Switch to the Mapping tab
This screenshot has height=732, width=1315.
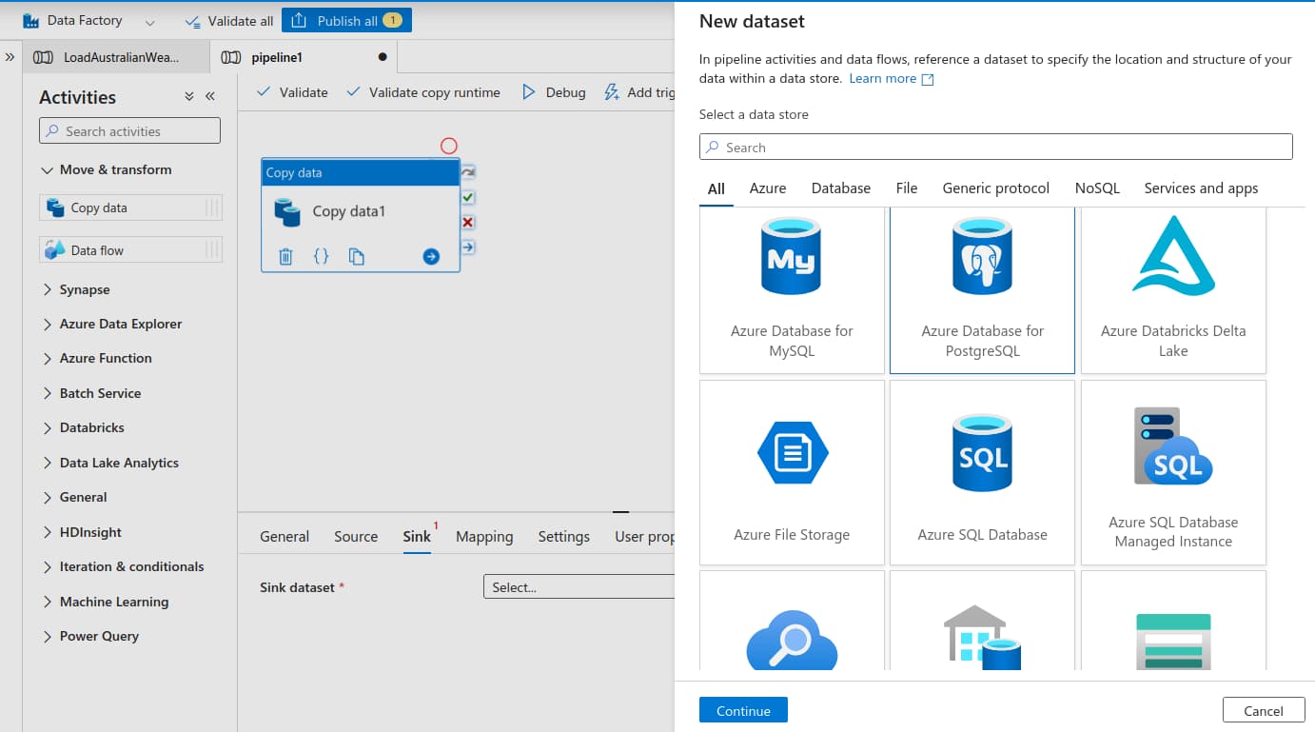pyautogui.click(x=484, y=536)
